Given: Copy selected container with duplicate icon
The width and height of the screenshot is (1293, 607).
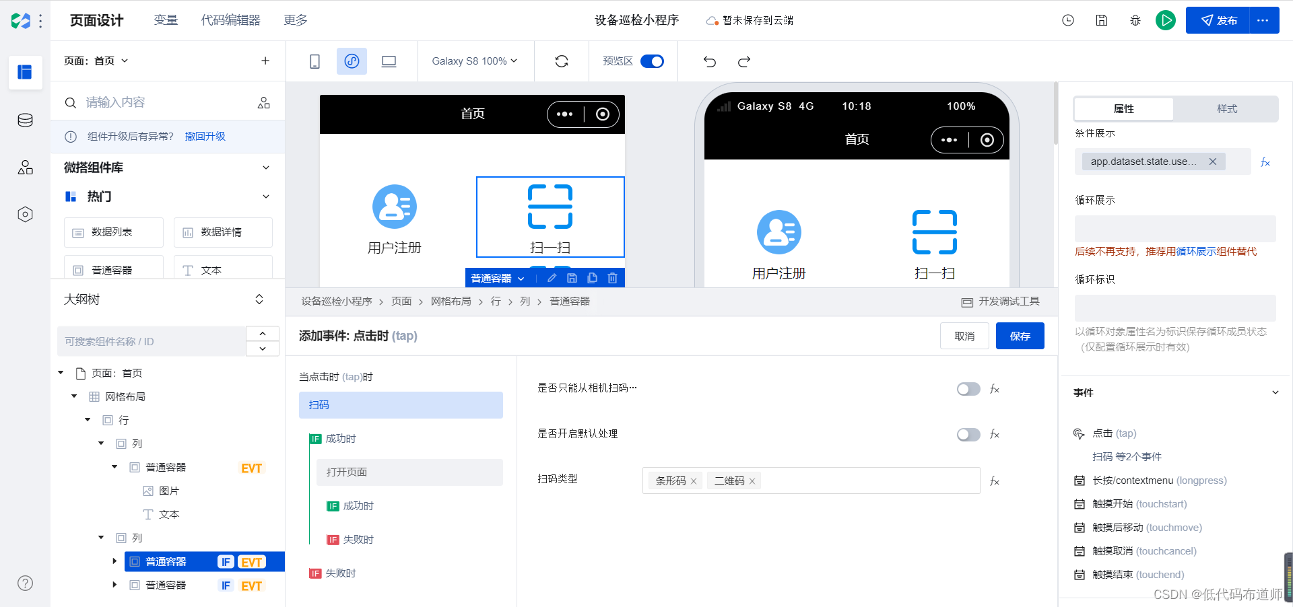Looking at the screenshot, I should tap(592, 278).
